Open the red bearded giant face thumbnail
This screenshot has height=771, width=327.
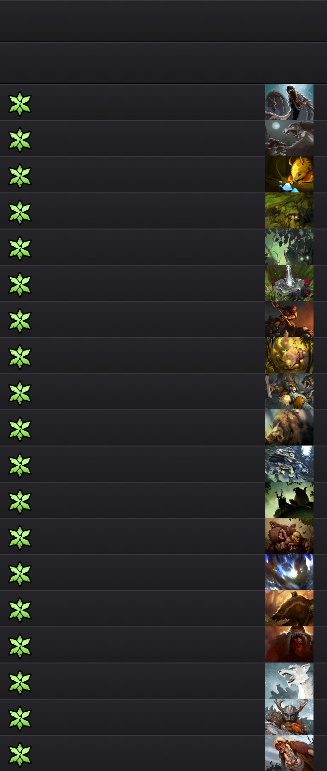pyautogui.click(x=289, y=645)
